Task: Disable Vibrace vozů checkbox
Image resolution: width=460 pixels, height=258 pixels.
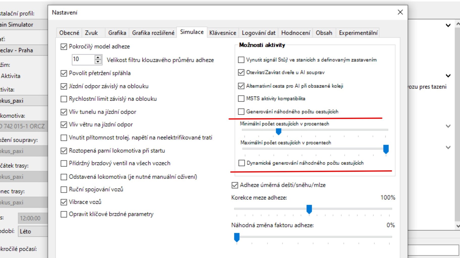Action: coord(64,202)
